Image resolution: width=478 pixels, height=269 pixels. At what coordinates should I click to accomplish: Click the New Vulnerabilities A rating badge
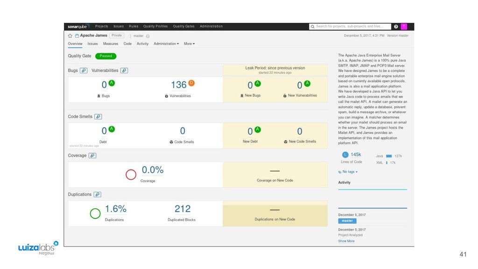tap(307, 83)
